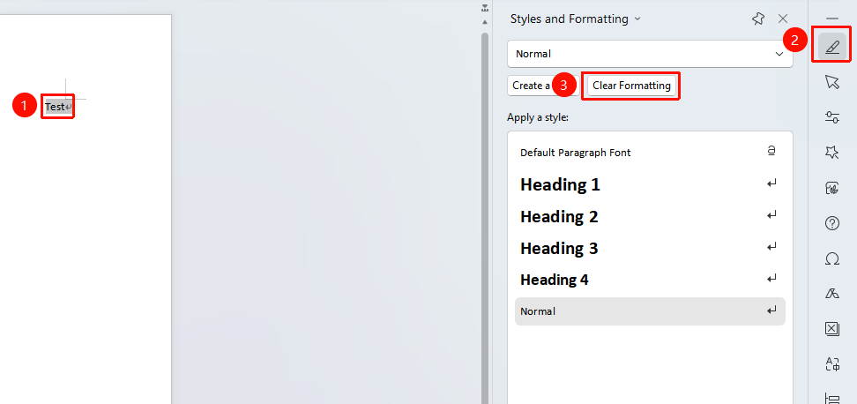Apply the Default Paragraph Font style
This screenshot has width=857, height=404.
tap(650, 153)
